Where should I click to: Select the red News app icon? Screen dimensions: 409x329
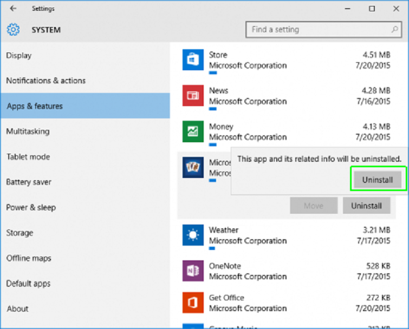pos(193,95)
